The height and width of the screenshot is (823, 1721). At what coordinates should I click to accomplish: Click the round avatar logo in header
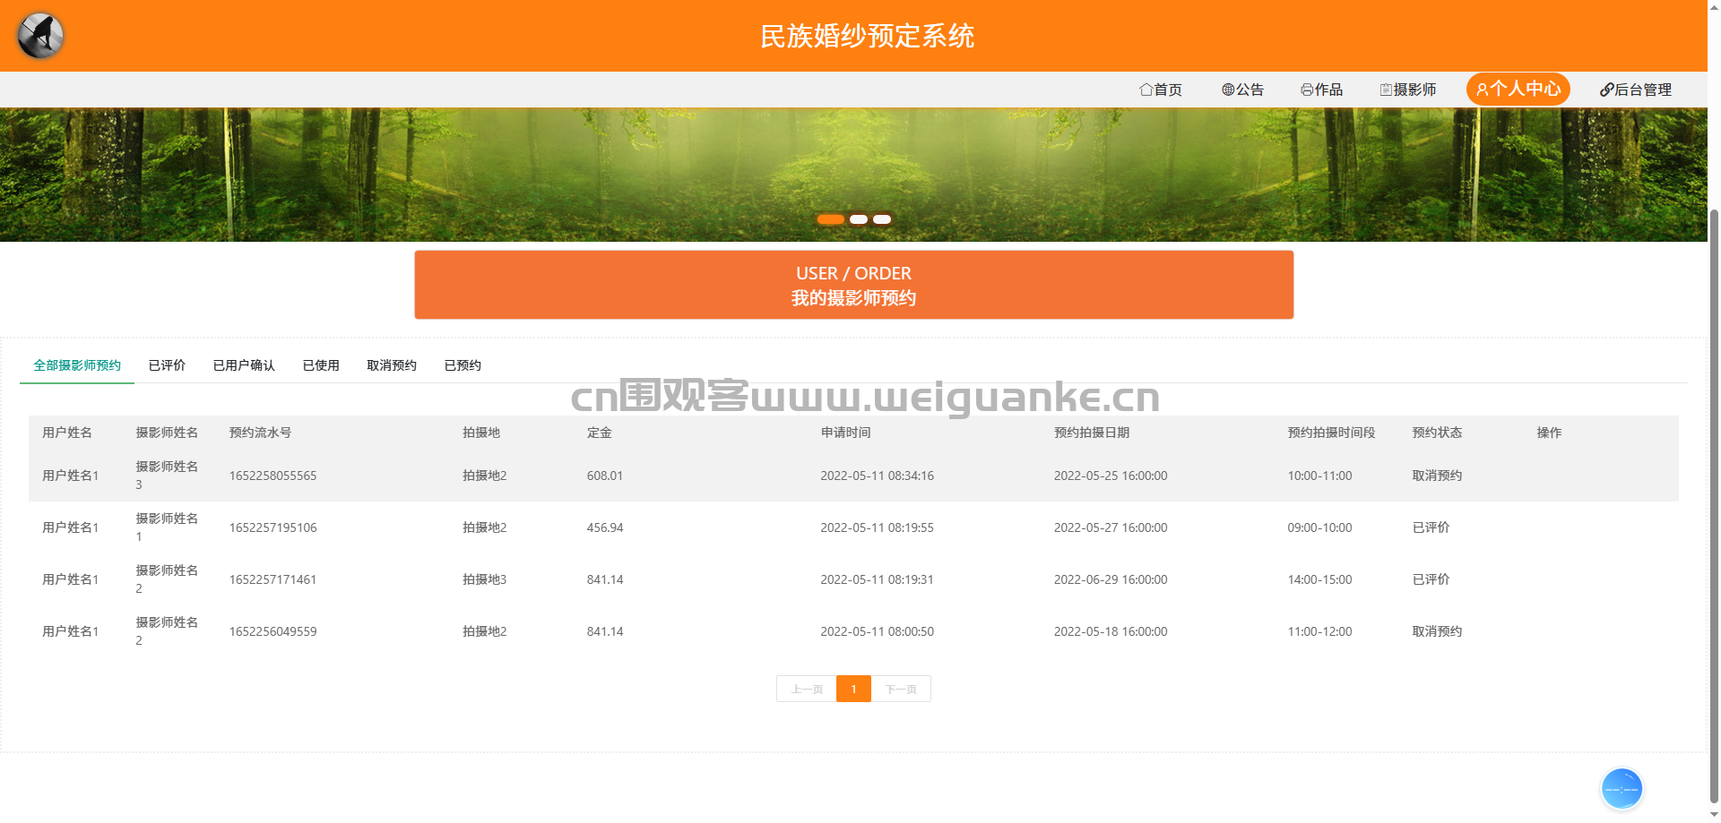40,36
